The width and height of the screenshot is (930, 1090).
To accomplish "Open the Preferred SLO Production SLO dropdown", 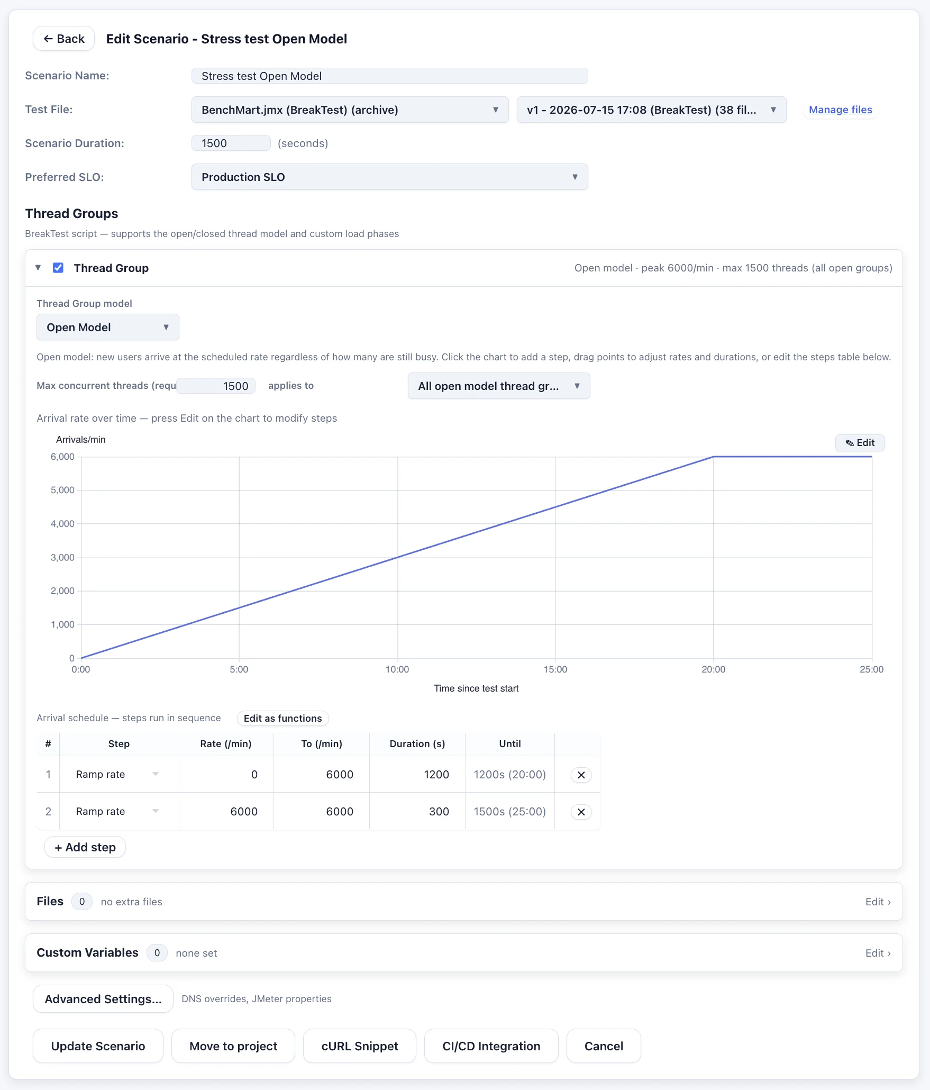I will (x=389, y=177).
